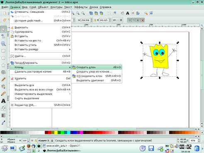Select the Text tool in the toolbox
The width and height of the screenshot is (204, 153).
(x=3, y=101)
